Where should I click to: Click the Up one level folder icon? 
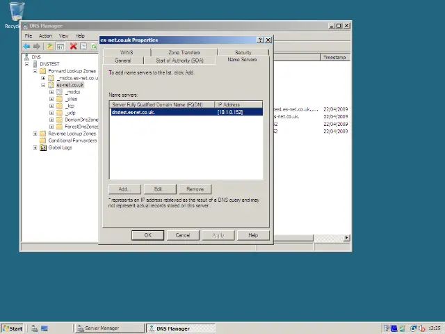coord(50,47)
